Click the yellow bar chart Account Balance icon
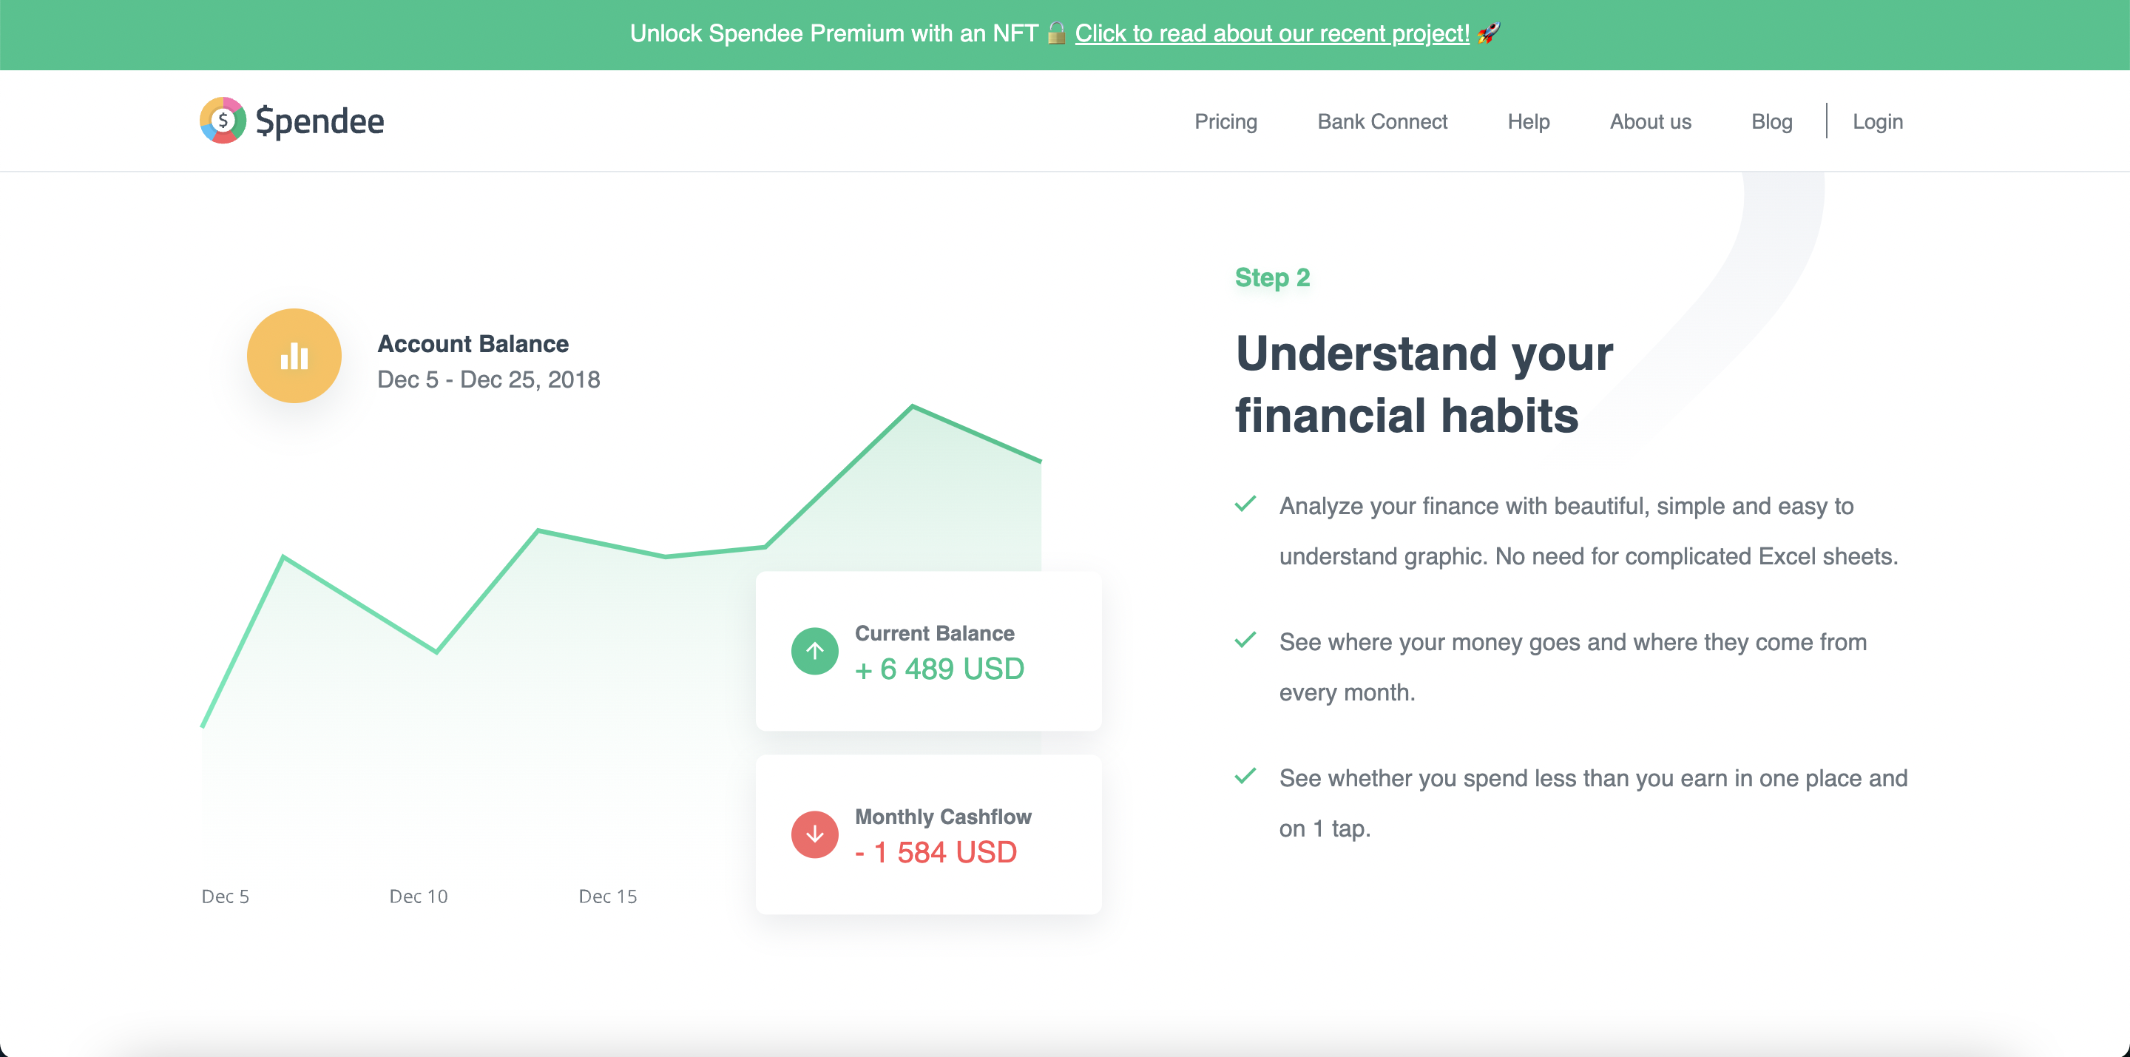 tap(294, 356)
